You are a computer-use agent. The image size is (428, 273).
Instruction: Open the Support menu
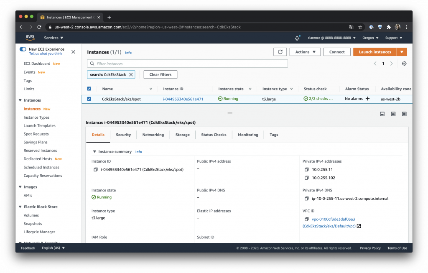pyautogui.click(x=394, y=38)
